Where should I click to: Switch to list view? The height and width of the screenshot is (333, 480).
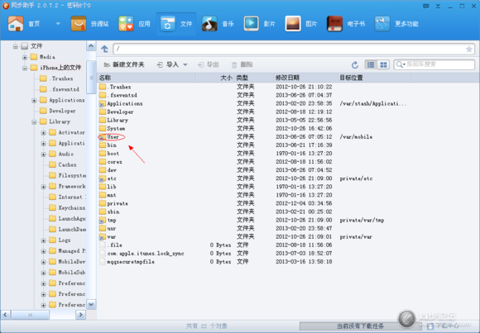click(x=371, y=64)
